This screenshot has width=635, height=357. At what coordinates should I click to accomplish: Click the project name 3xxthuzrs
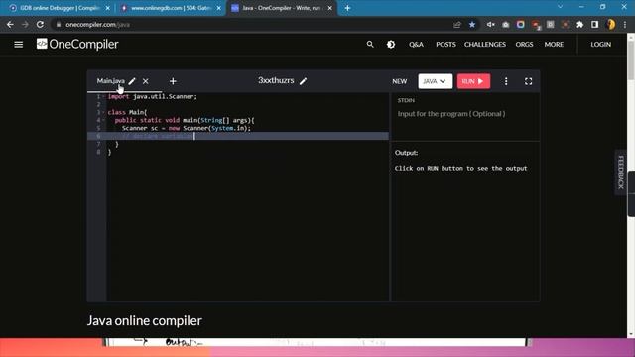click(276, 80)
